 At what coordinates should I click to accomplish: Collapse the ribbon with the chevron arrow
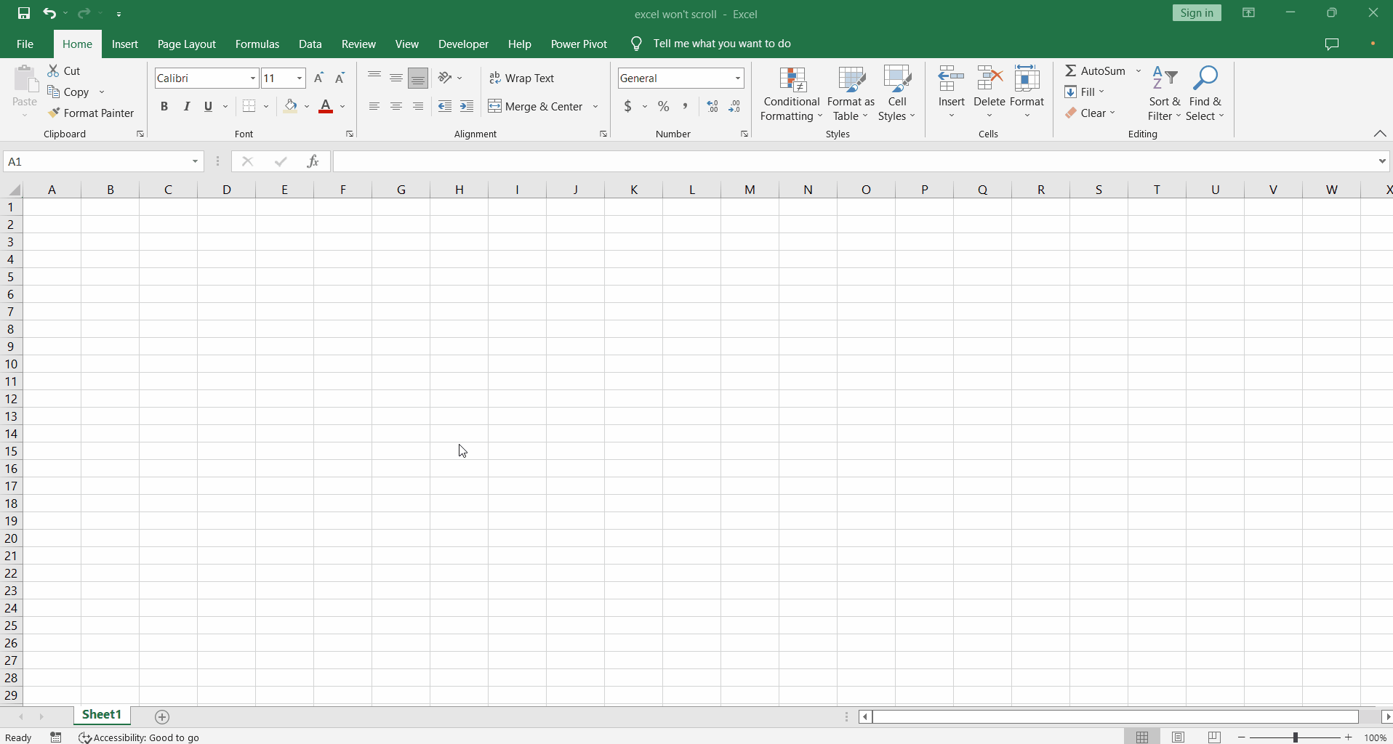pyautogui.click(x=1380, y=134)
